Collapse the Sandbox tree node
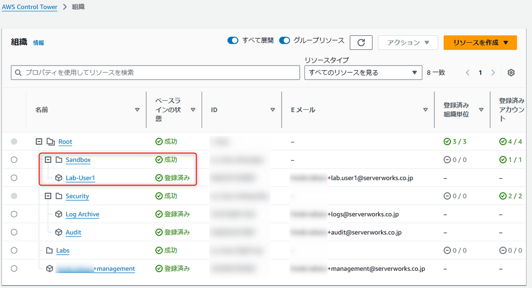532x288 pixels. point(48,160)
